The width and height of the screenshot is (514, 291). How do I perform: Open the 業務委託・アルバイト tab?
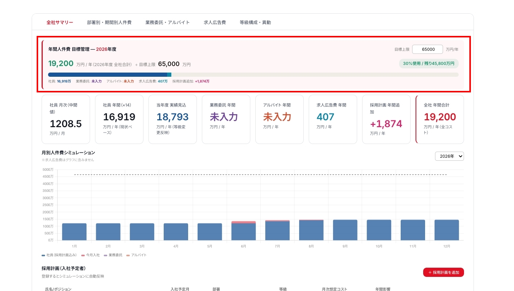(x=168, y=23)
